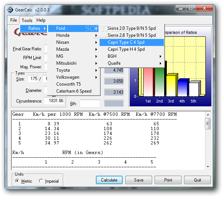
Task: Click the Quit button
Action: [197, 180]
